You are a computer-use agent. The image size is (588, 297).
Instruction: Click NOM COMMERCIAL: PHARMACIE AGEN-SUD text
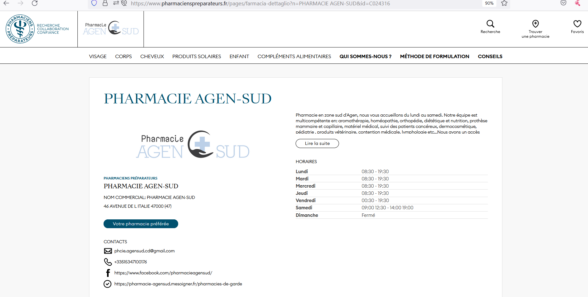[x=149, y=197]
